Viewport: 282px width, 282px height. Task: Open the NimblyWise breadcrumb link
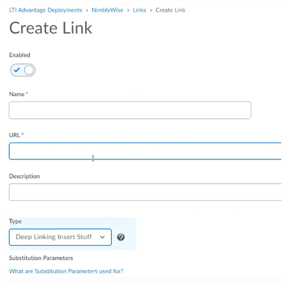[x=108, y=10]
